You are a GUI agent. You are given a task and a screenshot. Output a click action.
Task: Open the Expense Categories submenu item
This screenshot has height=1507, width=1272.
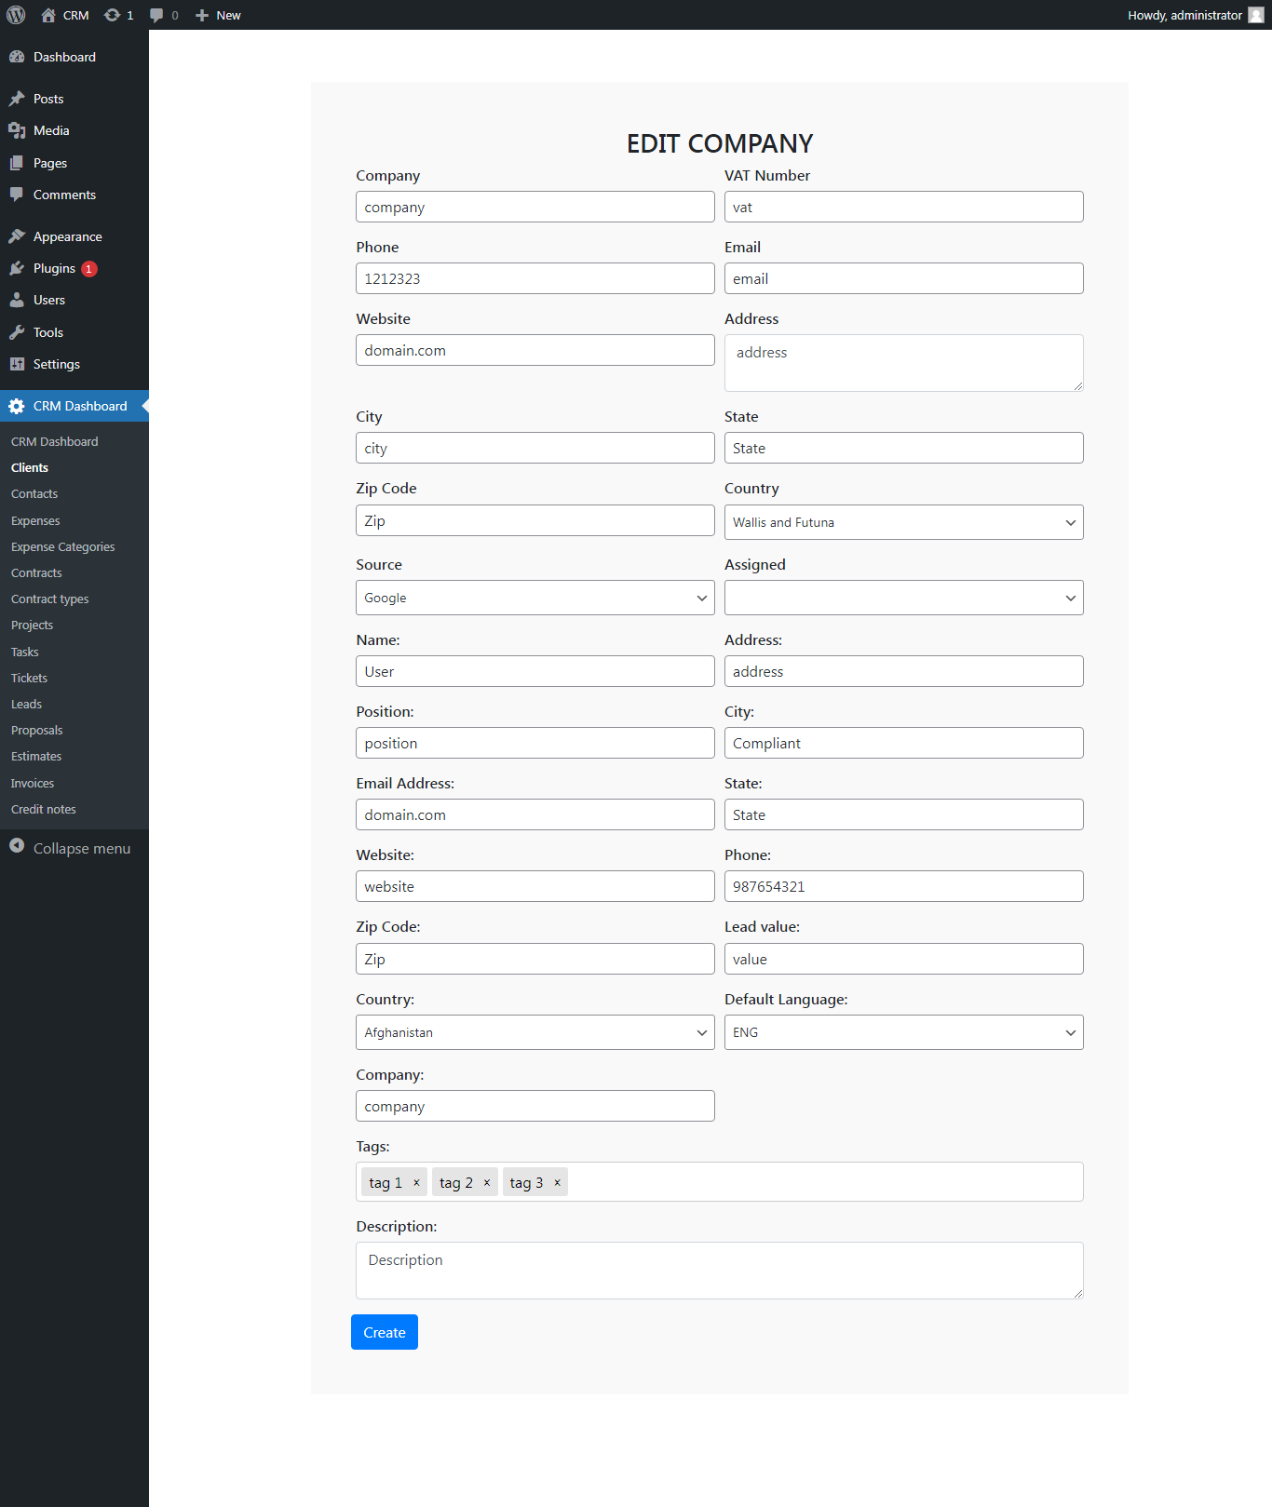(63, 546)
